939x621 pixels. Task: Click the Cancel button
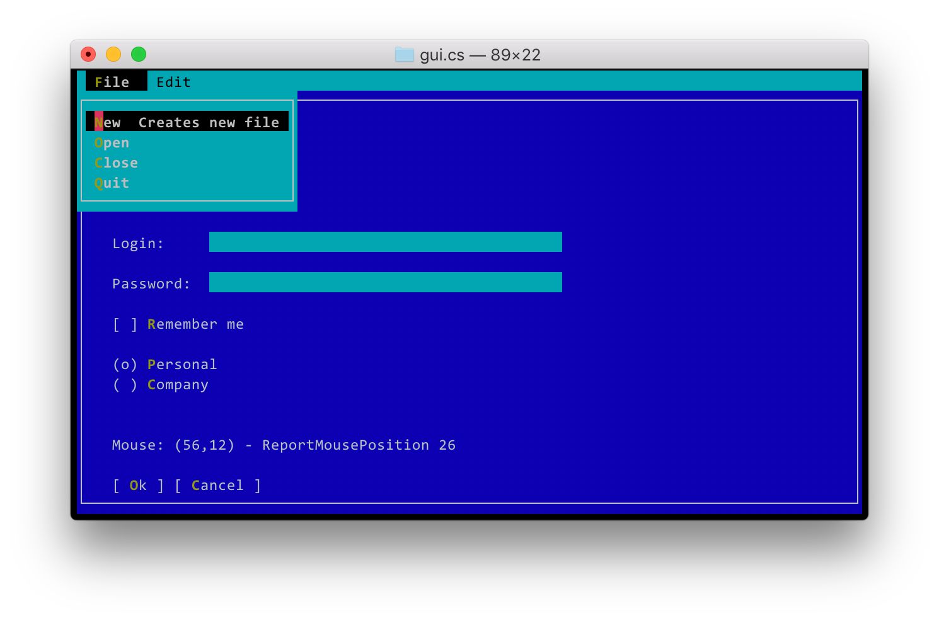pyautogui.click(x=217, y=485)
